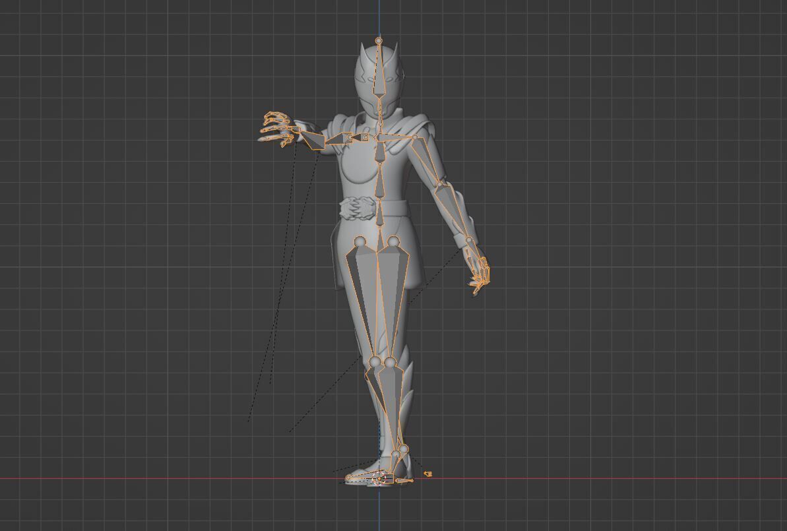This screenshot has height=531, width=787.
Task: Click the 3D cursor at the foot
Action: [x=379, y=480]
